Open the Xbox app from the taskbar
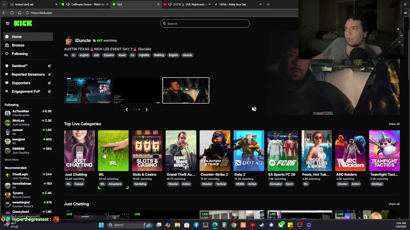410x230 pixels. click(x=281, y=225)
